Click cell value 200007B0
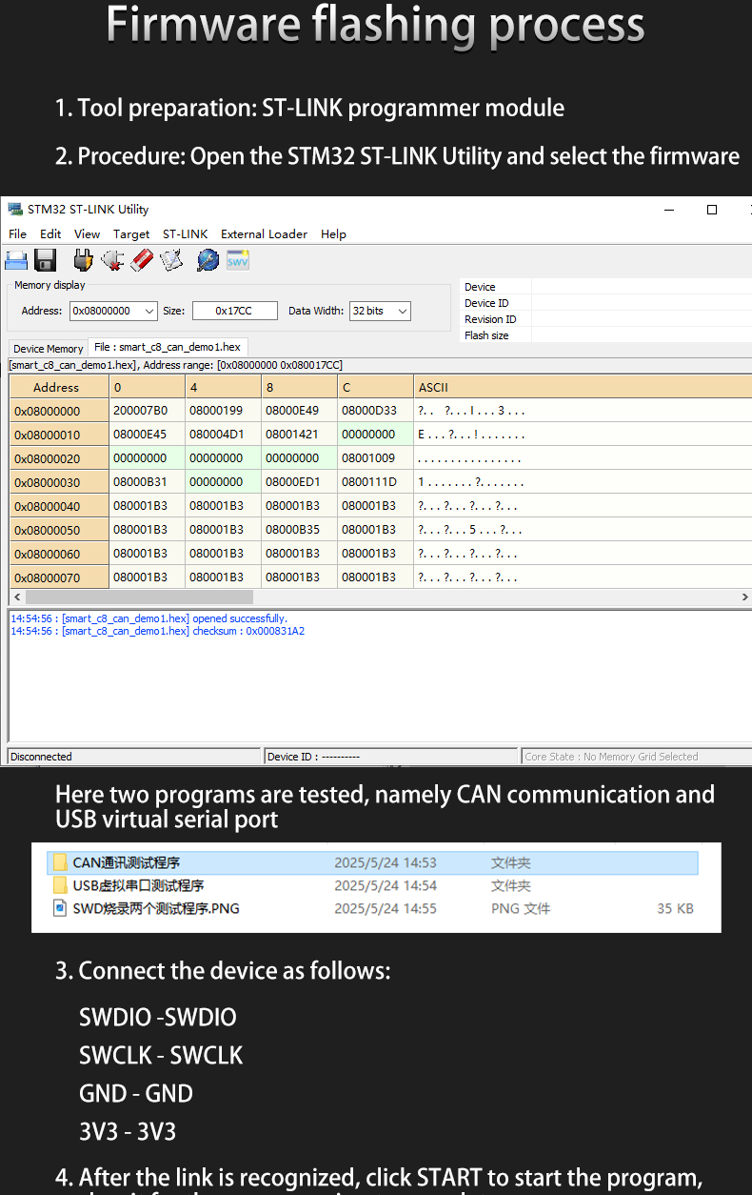This screenshot has height=1195, width=752. tap(147, 411)
